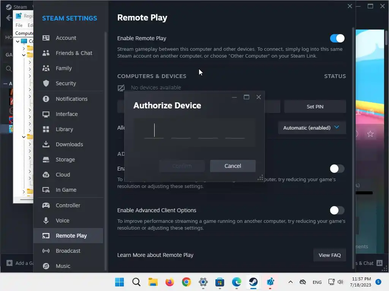
Task: Show hidden system tray icons chevron
Action: click(x=291, y=282)
